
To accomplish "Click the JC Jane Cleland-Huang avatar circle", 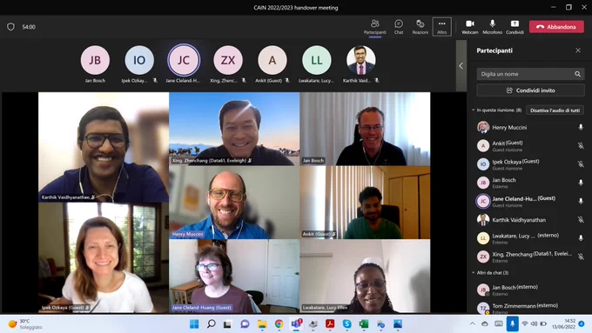I will (184, 60).
